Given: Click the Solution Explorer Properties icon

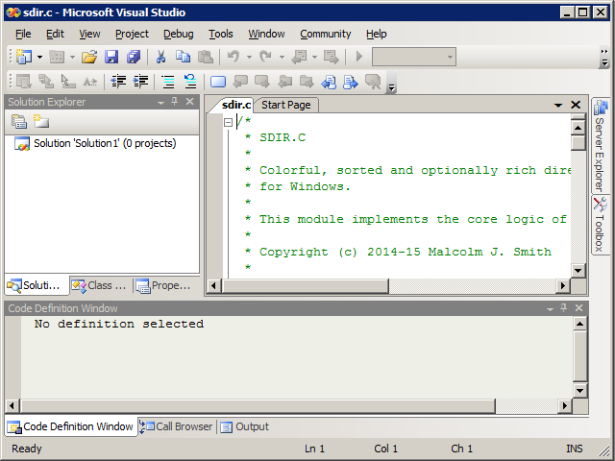Looking at the screenshot, I should (x=19, y=122).
